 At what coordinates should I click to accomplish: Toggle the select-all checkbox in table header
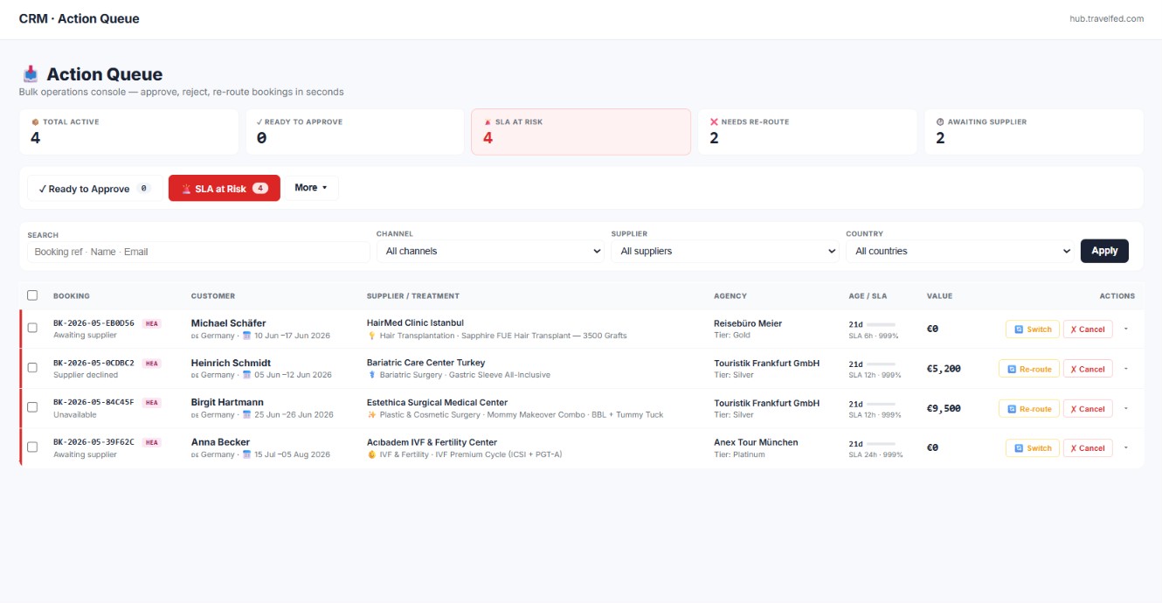tap(32, 295)
